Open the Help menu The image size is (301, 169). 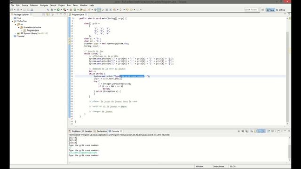click(92, 5)
